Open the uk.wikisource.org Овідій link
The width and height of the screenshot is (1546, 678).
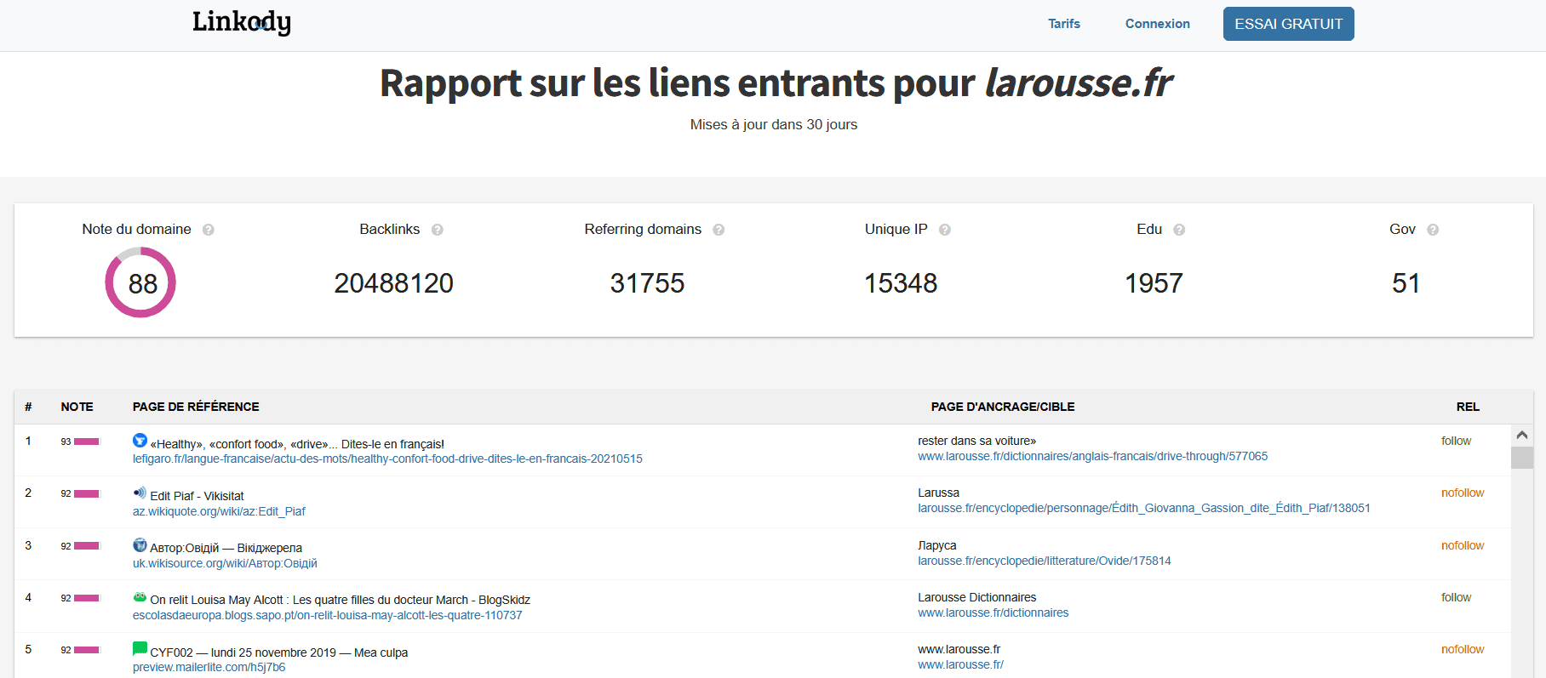tap(225, 563)
